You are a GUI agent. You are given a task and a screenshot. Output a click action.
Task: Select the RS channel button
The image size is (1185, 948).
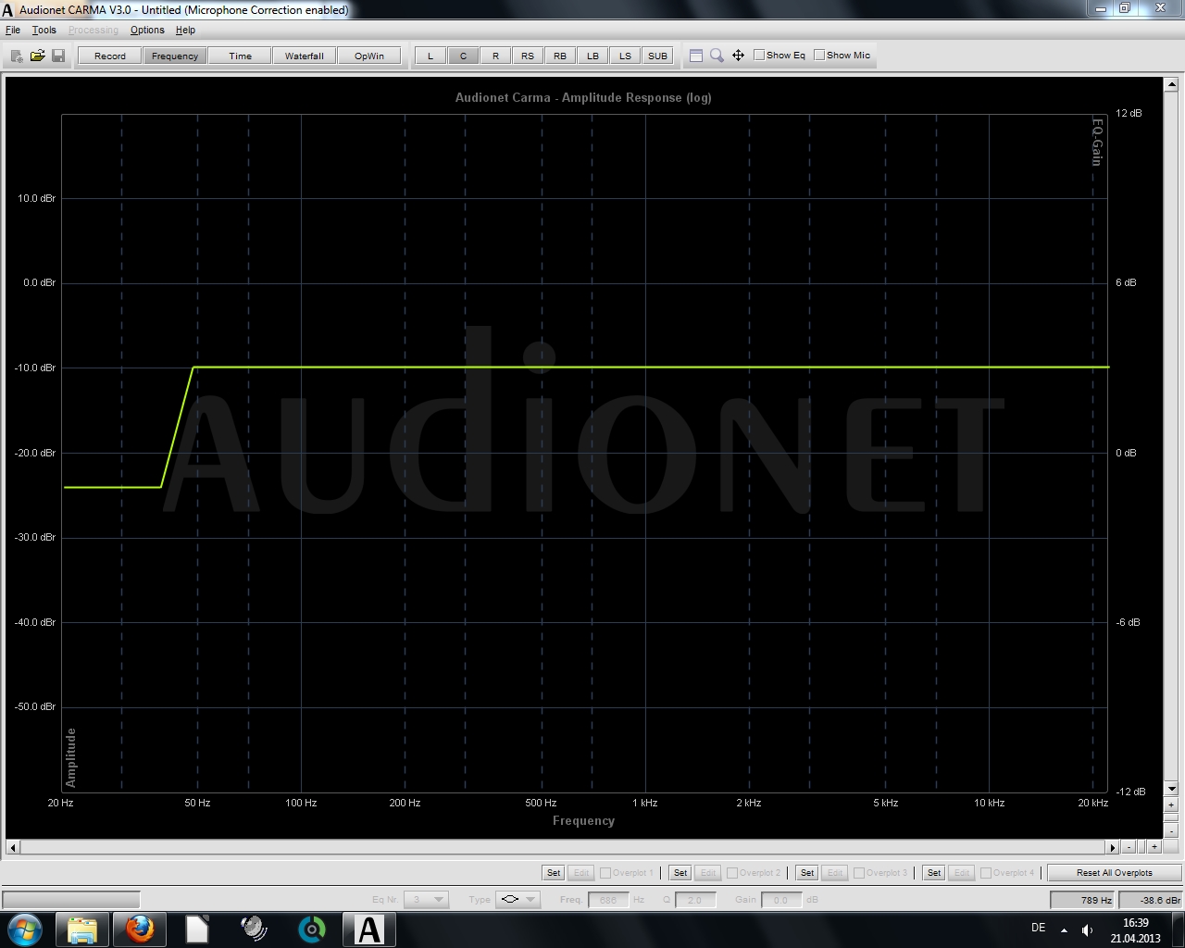pos(528,56)
